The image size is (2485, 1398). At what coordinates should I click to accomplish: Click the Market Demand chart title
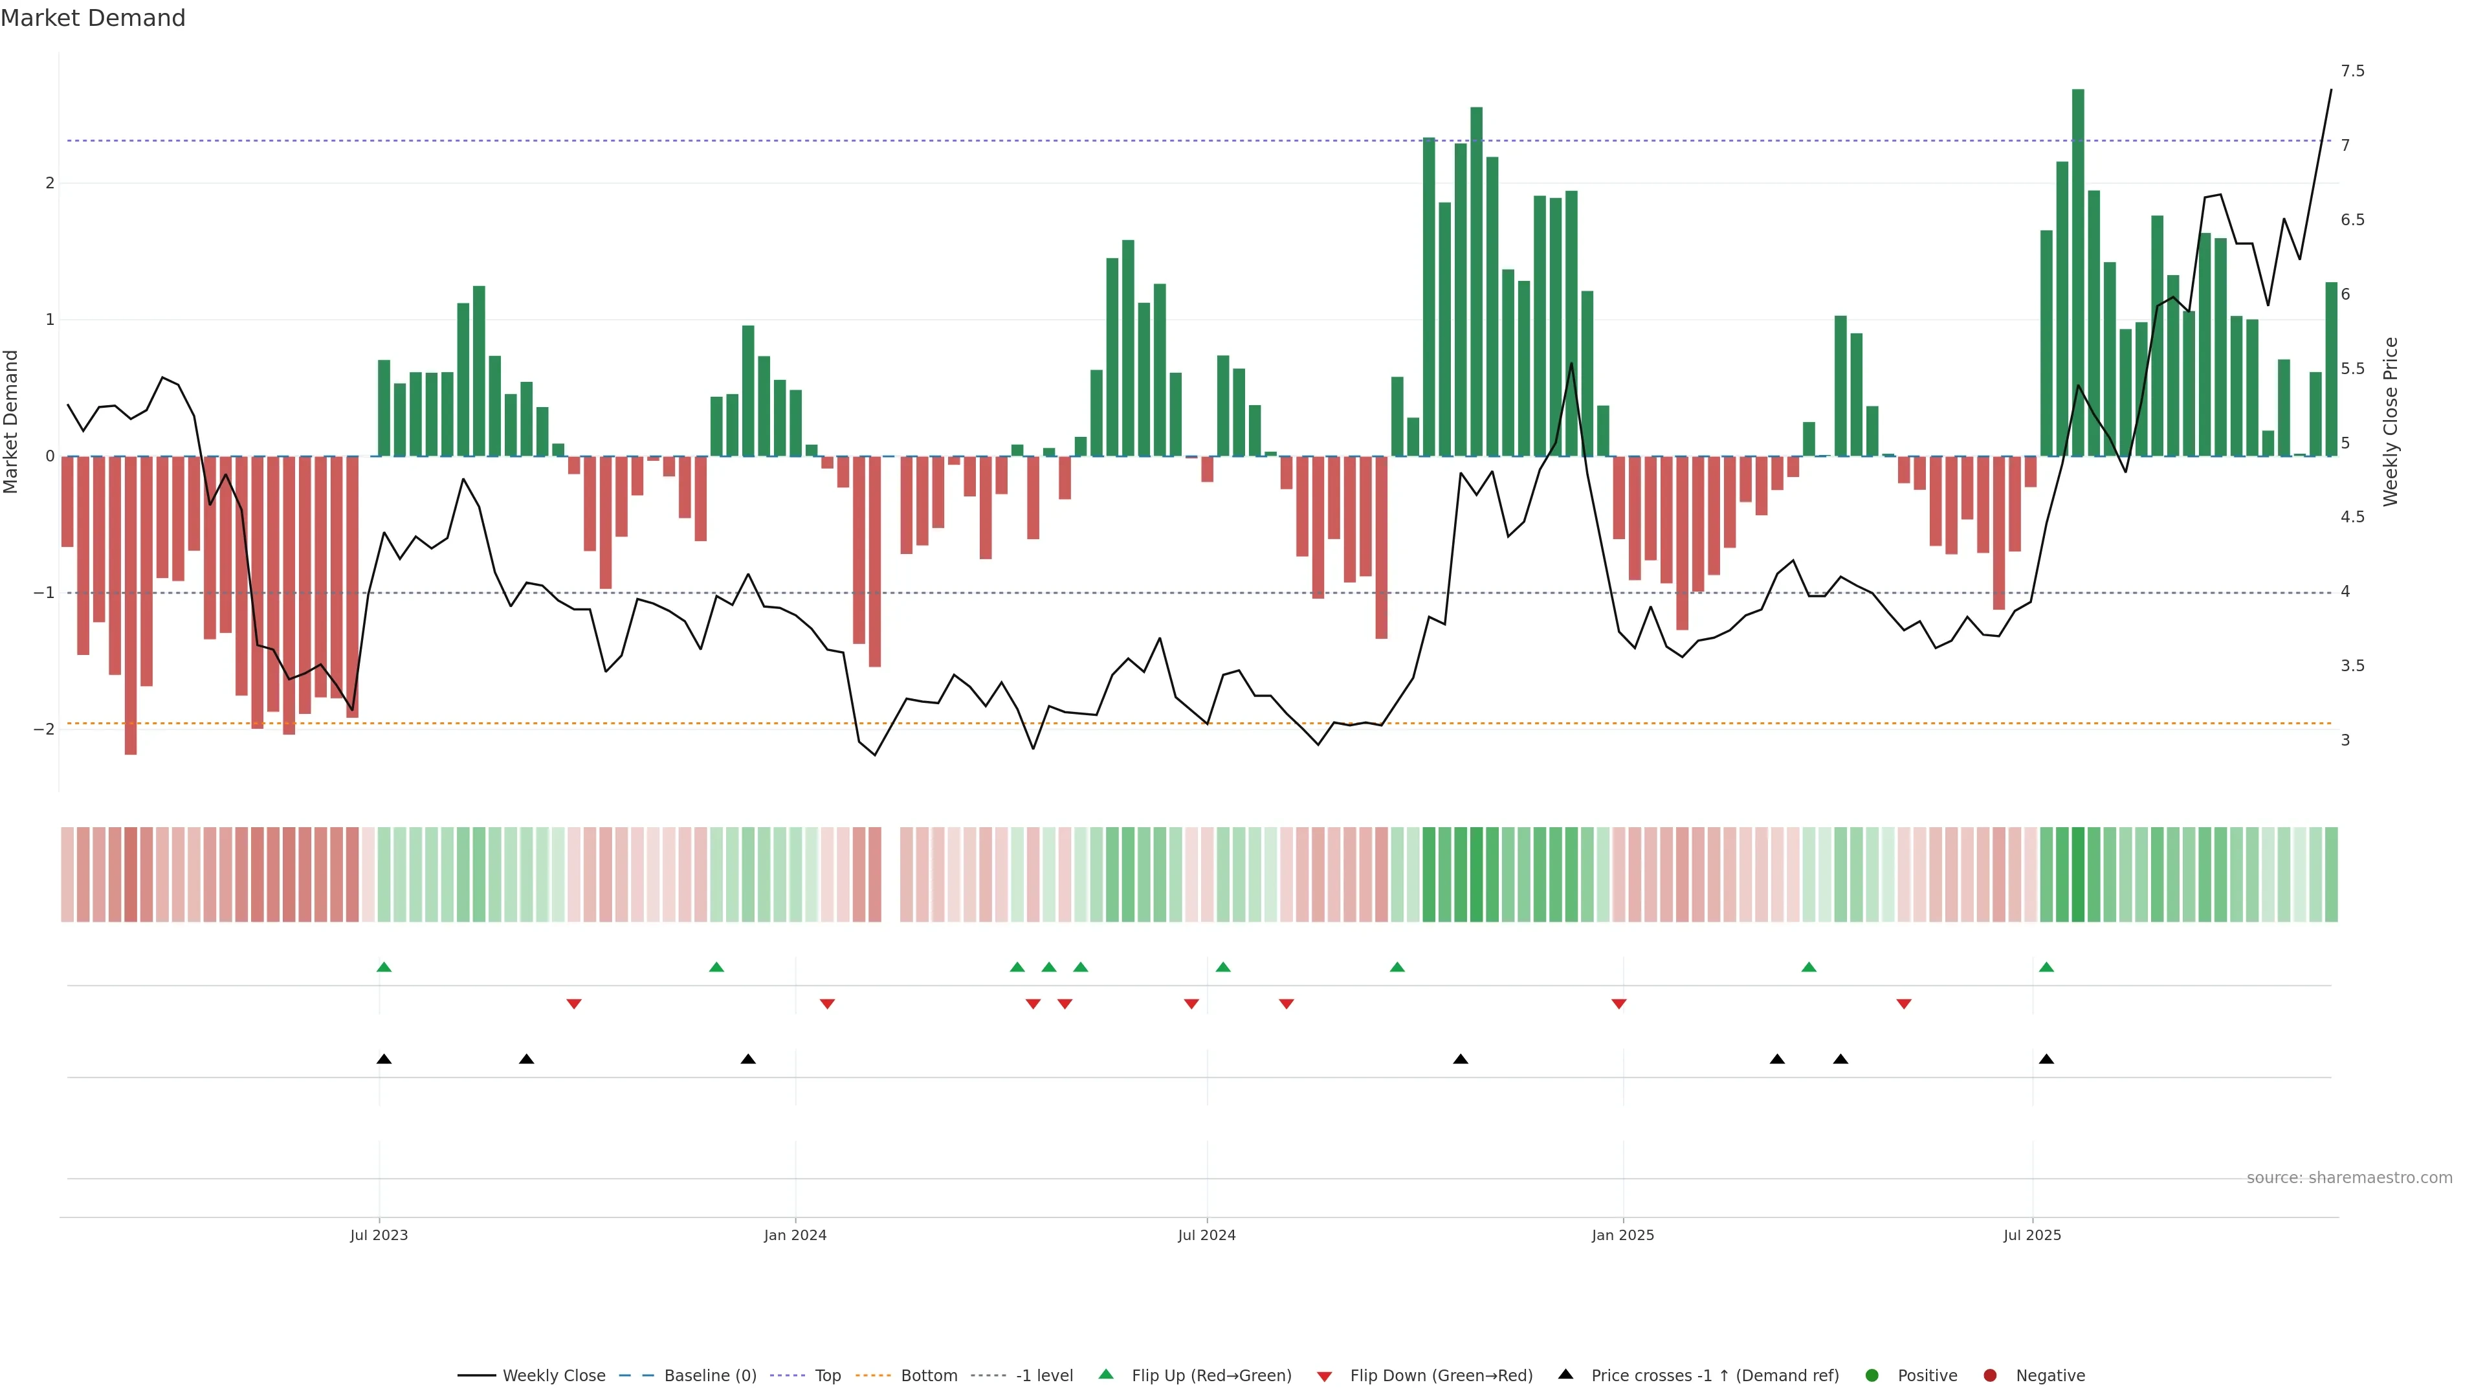tap(93, 18)
